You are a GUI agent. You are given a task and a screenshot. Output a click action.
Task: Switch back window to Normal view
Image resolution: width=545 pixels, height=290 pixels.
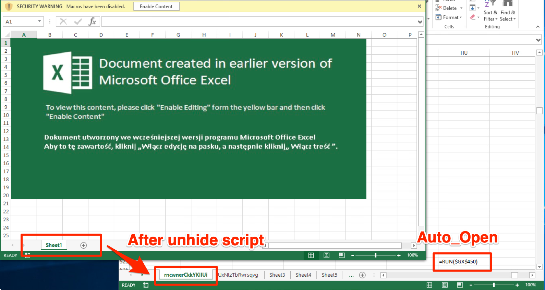pyautogui.click(x=429, y=285)
